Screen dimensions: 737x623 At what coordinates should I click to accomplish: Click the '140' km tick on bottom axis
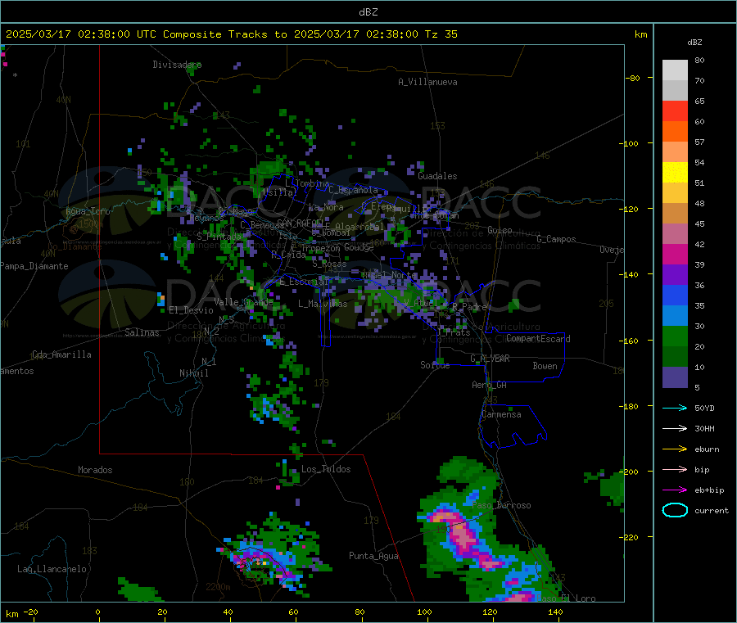pyautogui.click(x=555, y=612)
